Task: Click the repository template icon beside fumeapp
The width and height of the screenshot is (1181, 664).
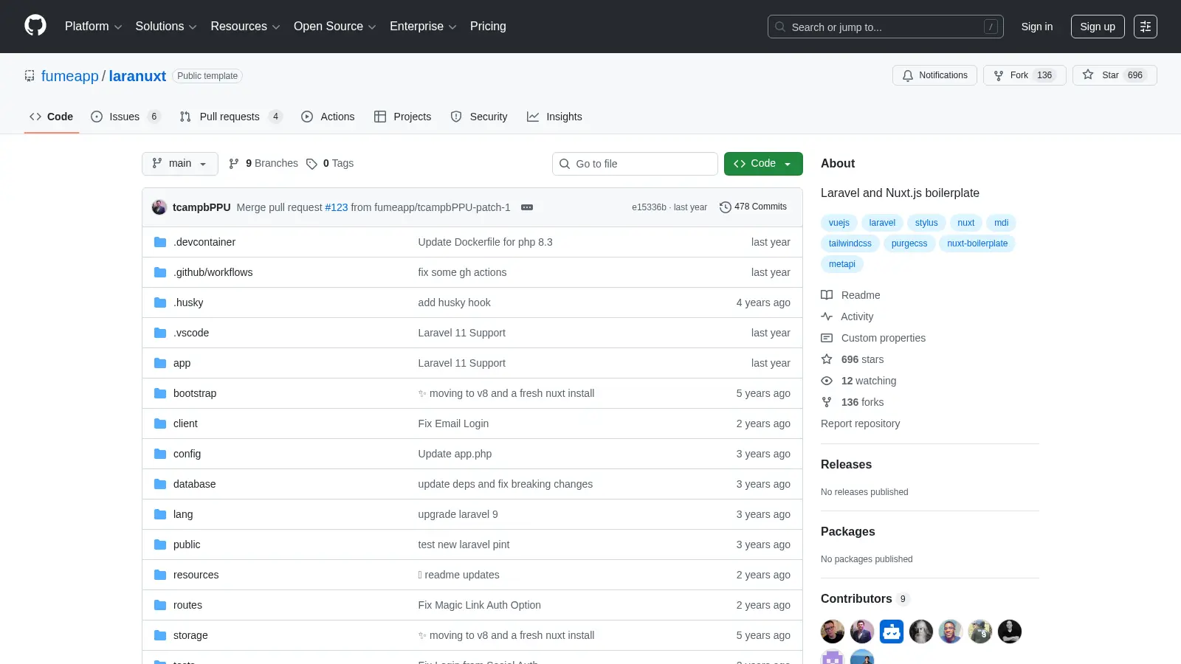Action: click(x=30, y=76)
